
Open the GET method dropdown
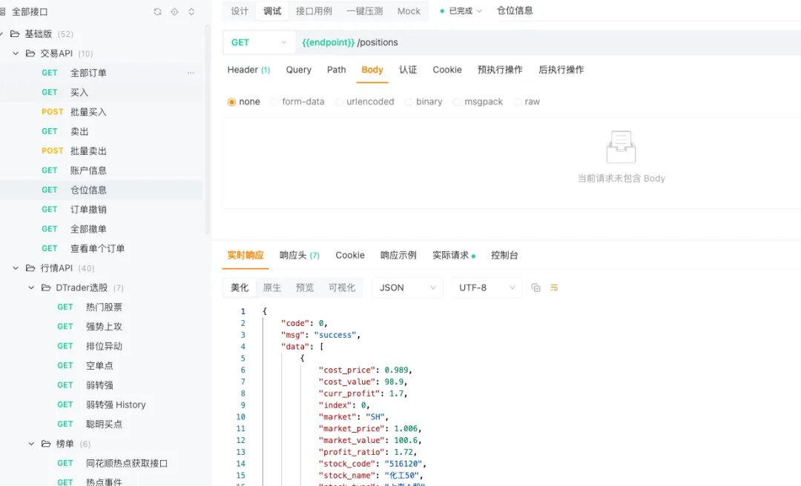coord(259,42)
